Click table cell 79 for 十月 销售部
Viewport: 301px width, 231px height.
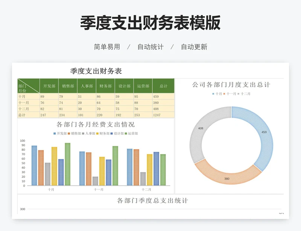(x=68, y=96)
